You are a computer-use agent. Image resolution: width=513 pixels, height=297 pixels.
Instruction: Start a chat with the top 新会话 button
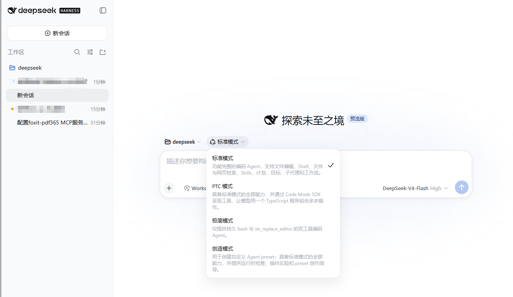pyautogui.click(x=57, y=33)
